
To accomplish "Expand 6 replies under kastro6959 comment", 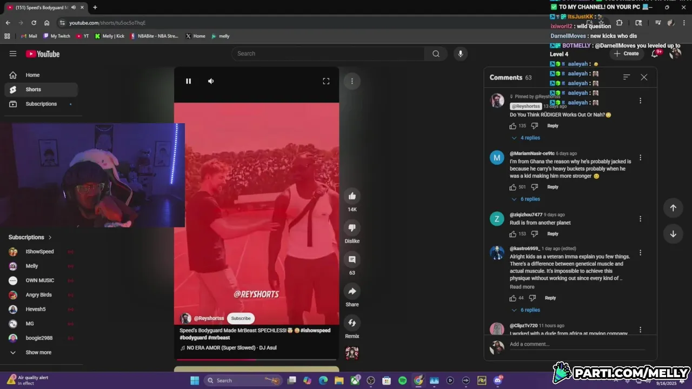I will [x=526, y=310].
